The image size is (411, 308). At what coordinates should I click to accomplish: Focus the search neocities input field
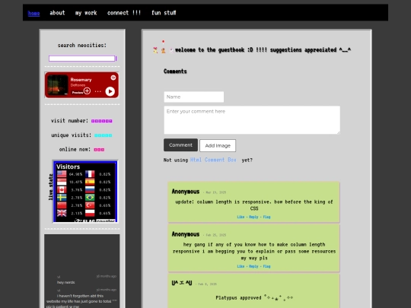[x=81, y=59]
